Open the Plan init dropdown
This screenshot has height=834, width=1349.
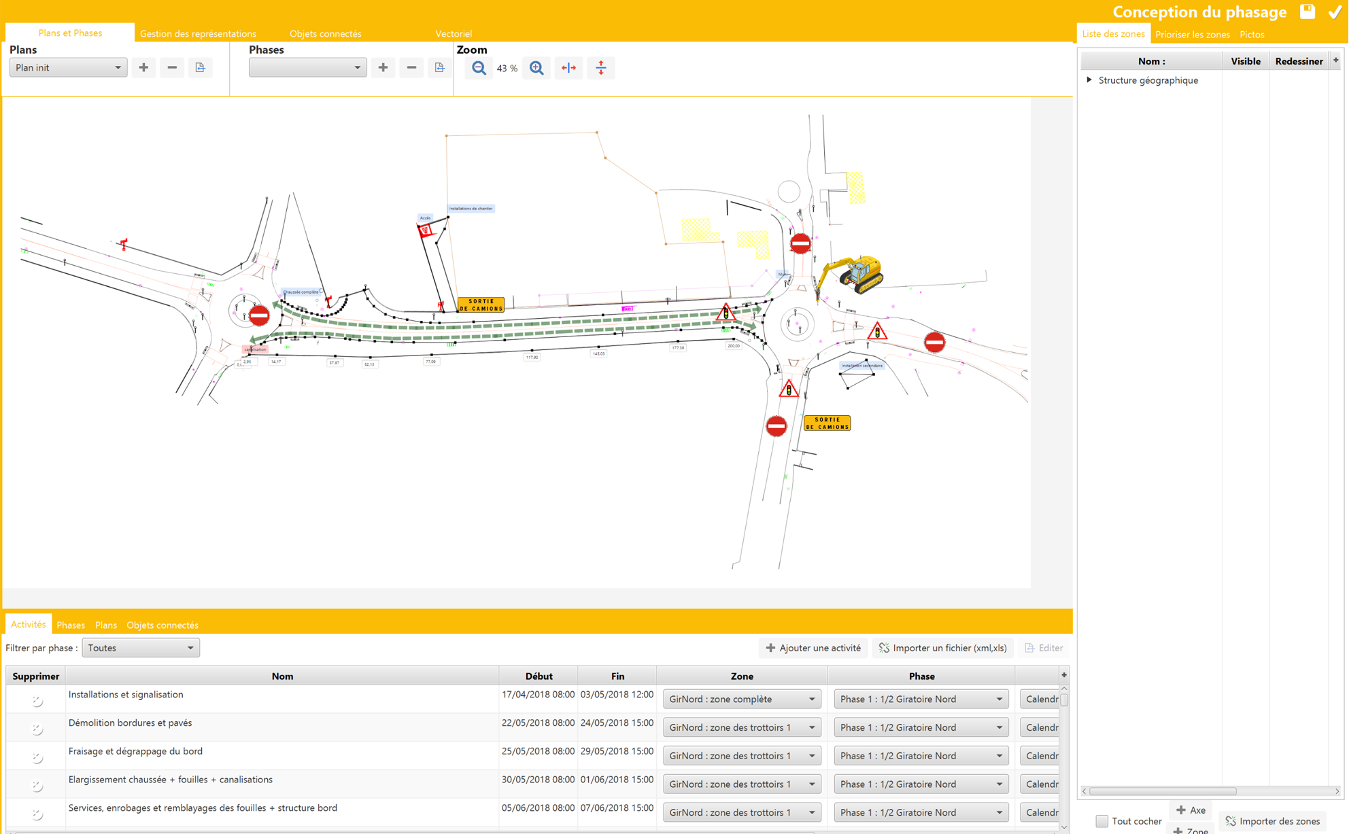click(68, 68)
